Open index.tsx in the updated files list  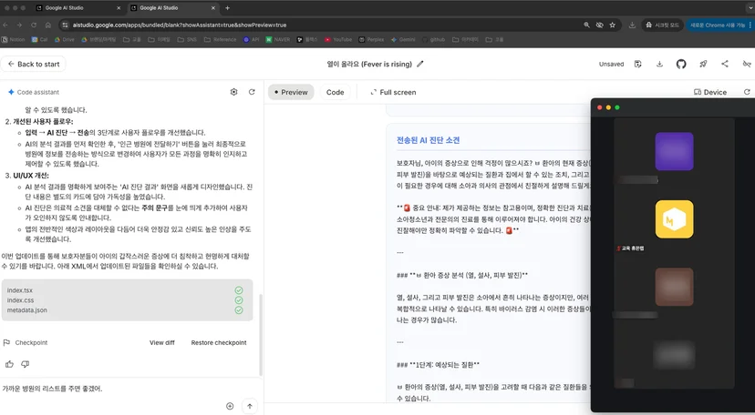20,290
